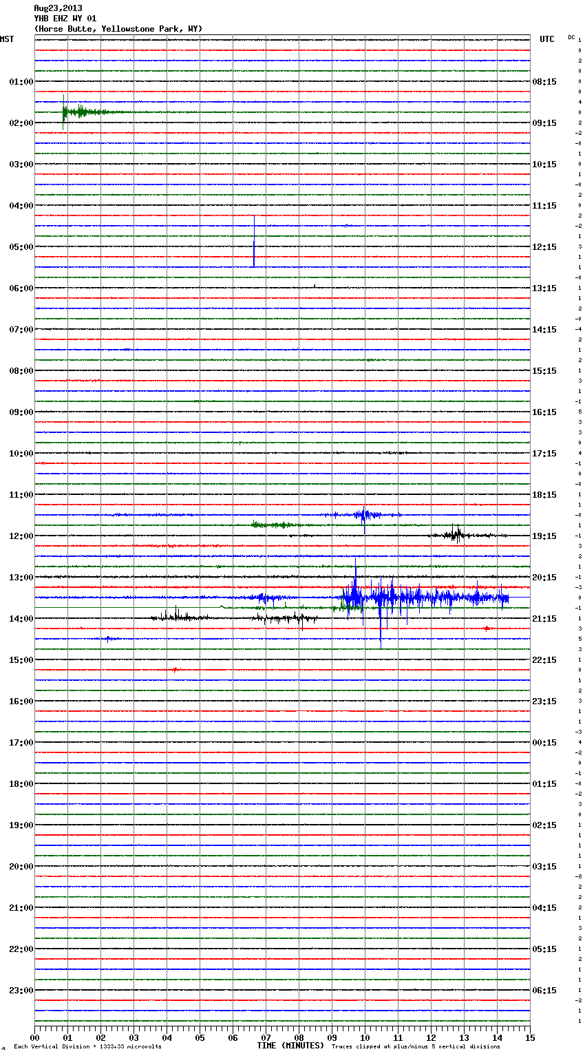Click the 18:15 UTC time label
Screen dimensions: 585x1056
pyautogui.click(x=544, y=495)
